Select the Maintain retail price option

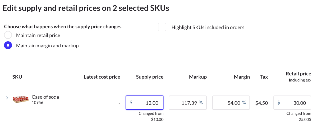coord(8,35)
